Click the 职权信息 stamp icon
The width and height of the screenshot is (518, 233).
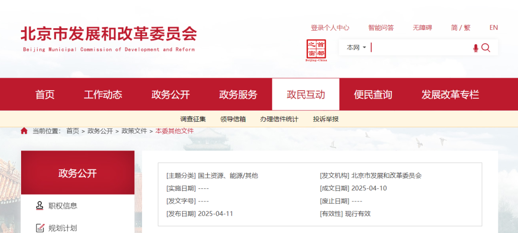pos(40,206)
